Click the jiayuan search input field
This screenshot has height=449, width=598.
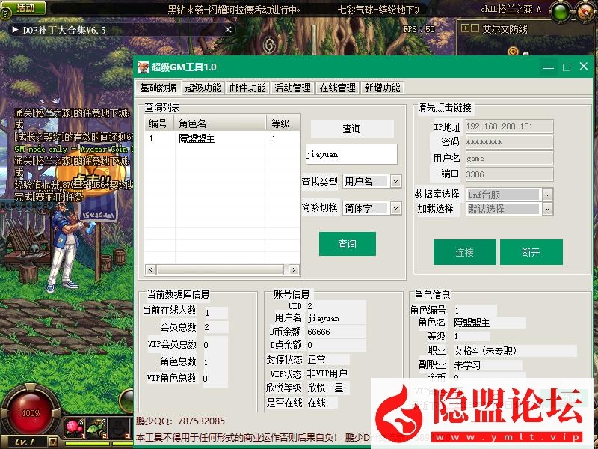point(351,153)
